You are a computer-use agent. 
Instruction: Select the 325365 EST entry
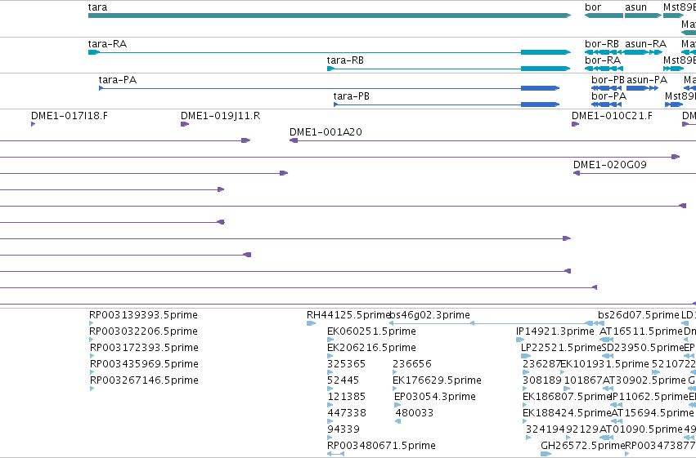[330, 372]
